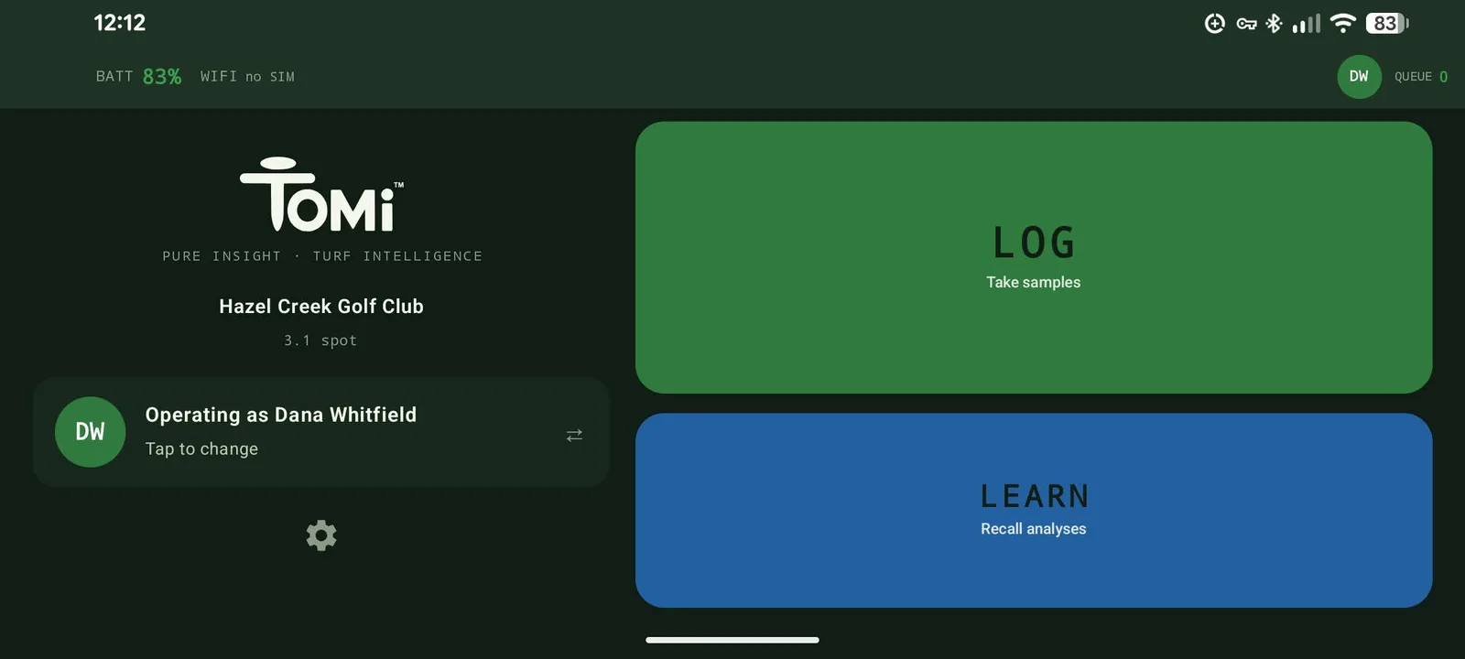Tap the QUEUE 0 counter
1465x659 pixels.
click(x=1421, y=77)
